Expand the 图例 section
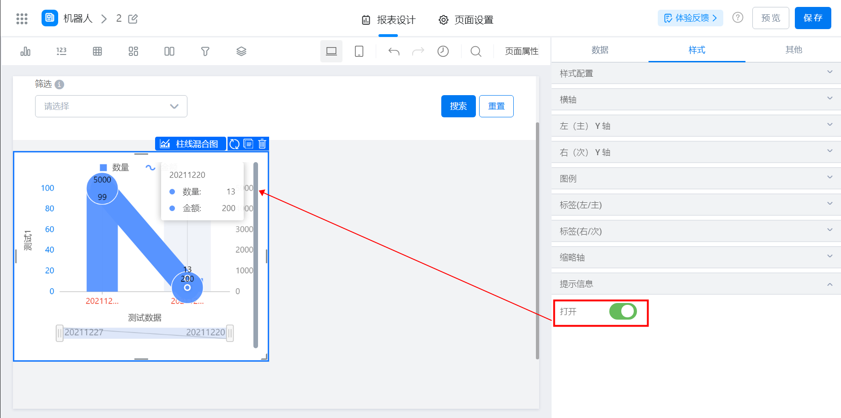841x418 pixels. point(696,178)
